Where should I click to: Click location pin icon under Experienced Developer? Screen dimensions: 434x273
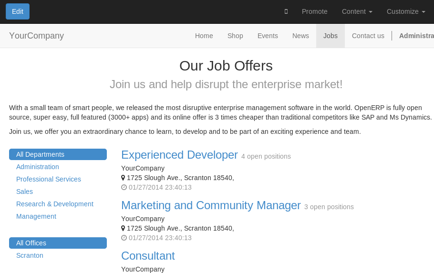pos(123,178)
